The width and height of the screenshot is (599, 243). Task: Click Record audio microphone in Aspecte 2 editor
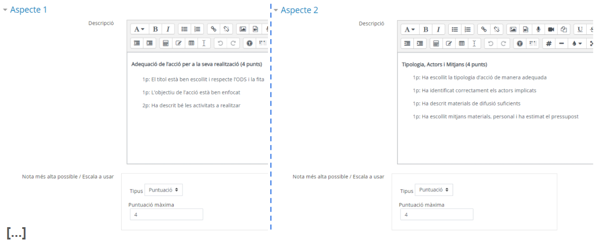coord(538,29)
